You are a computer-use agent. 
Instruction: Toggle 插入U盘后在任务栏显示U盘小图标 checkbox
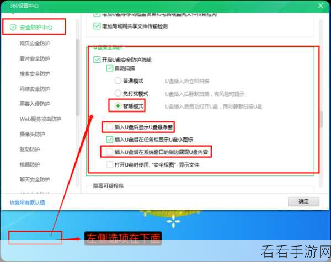[109, 140]
